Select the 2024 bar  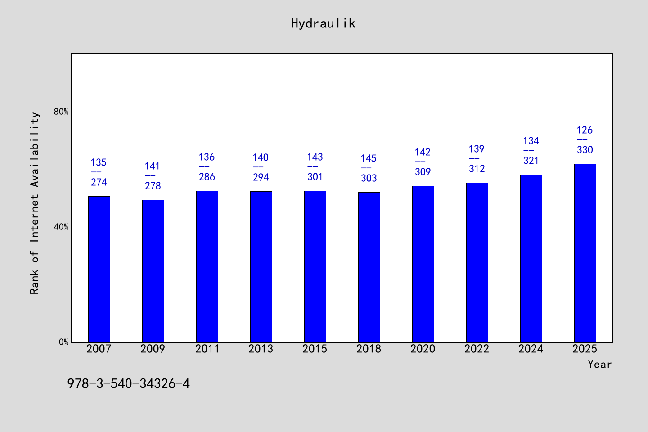(531, 258)
